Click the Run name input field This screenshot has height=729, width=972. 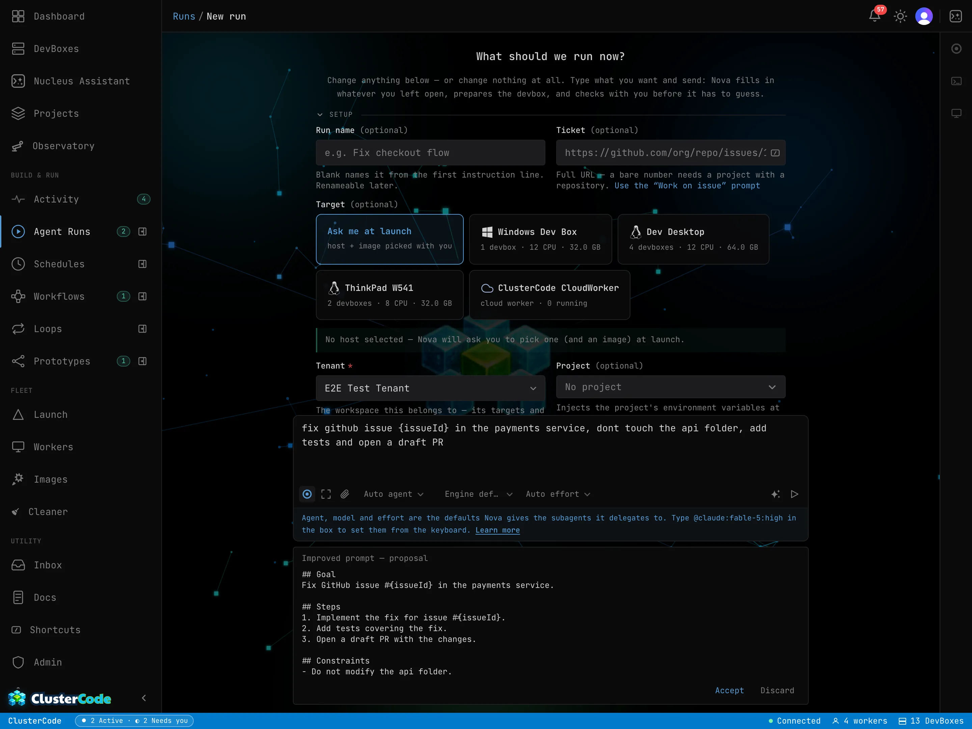point(430,153)
